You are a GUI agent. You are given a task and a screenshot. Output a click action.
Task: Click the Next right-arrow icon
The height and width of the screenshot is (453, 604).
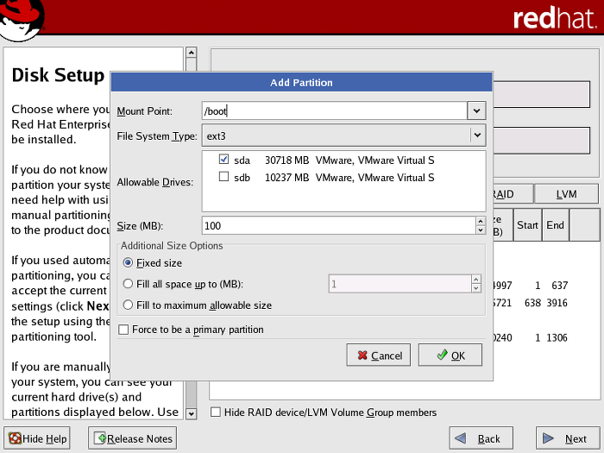click(548, 438)
